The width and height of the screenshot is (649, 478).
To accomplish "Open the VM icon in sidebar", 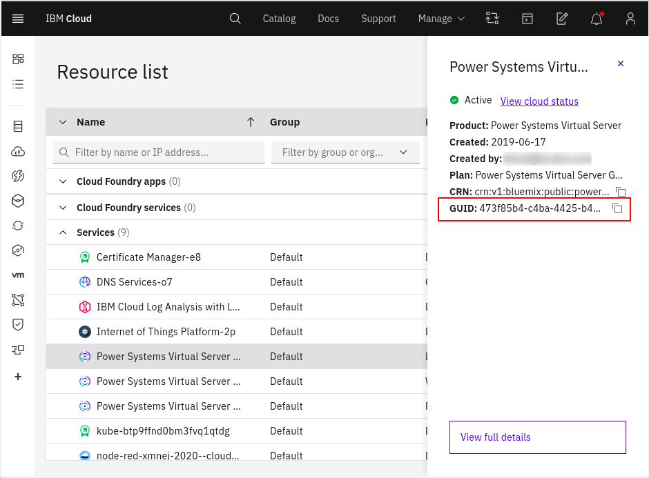I will click(18, 275).
